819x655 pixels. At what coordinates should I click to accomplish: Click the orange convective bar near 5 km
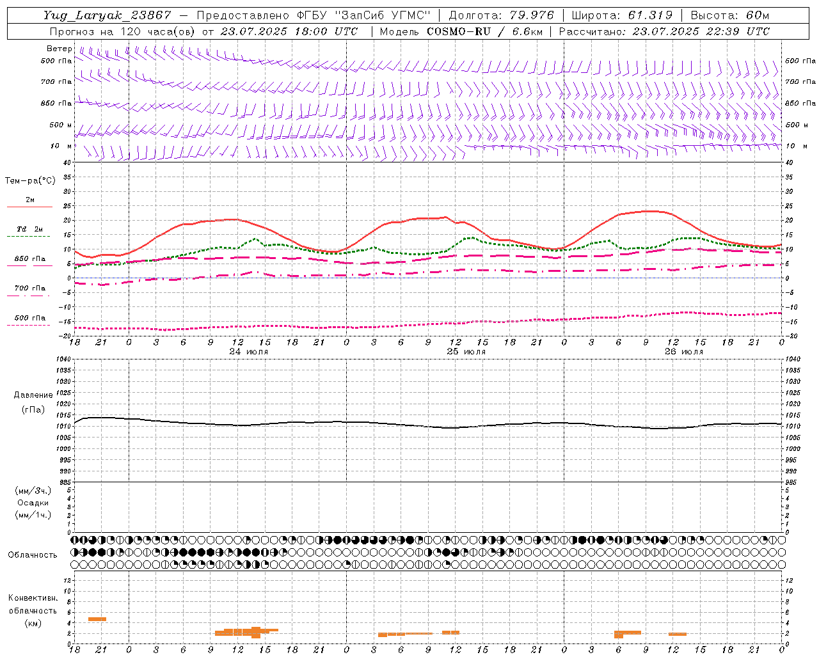(x=97, y=619)
